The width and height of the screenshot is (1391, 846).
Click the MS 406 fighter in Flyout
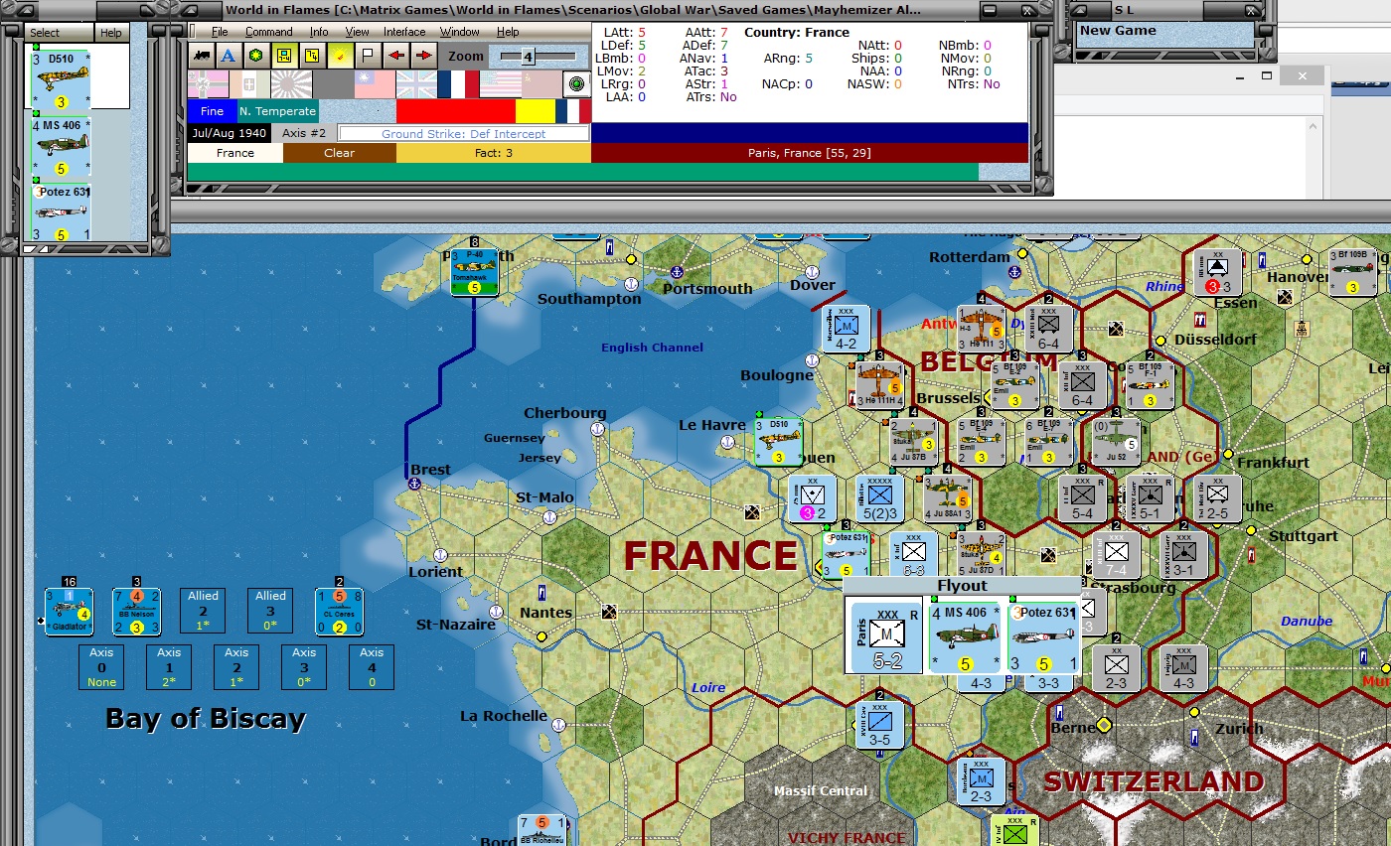pyautogui.click(x=964, y=637)
